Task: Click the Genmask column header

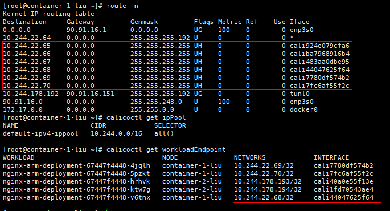Action: (x=144, y=22)
